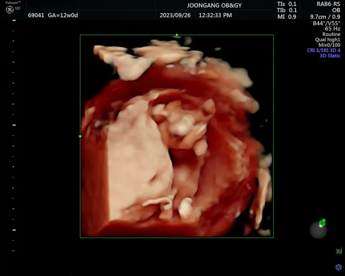Click the Mix0/100 render mix value
345x276 pixels.
329,45
